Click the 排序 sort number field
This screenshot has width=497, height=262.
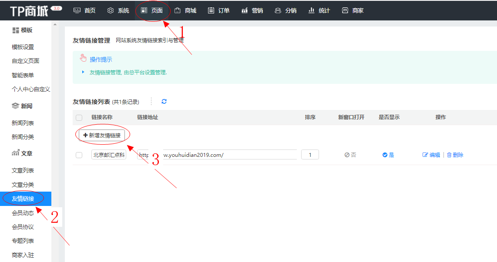[x=310, y=155]
